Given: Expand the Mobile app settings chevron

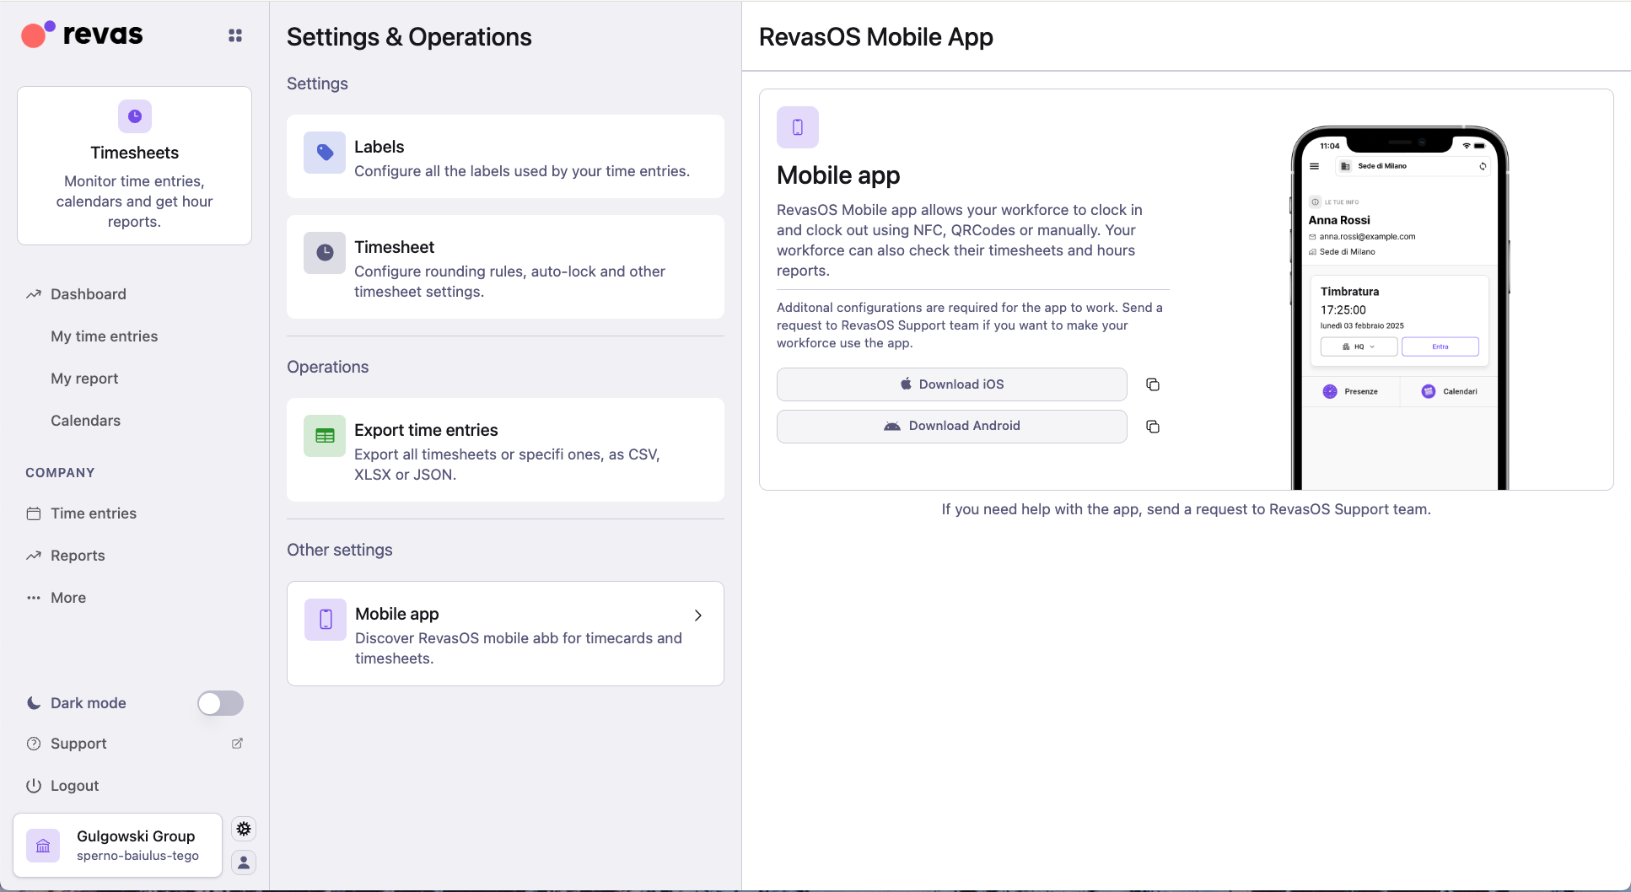Looking at the screenshot, I should (697, 615).
